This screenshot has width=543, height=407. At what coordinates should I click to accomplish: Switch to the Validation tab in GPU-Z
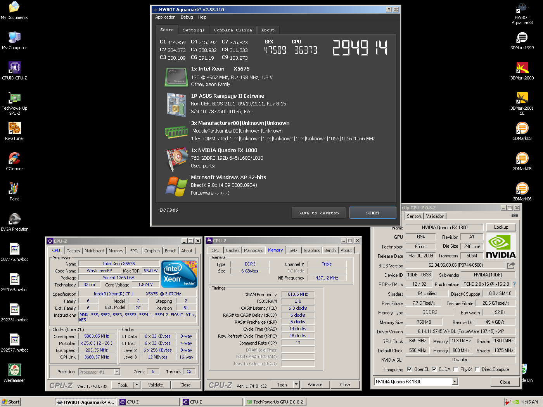click(435, 216)
